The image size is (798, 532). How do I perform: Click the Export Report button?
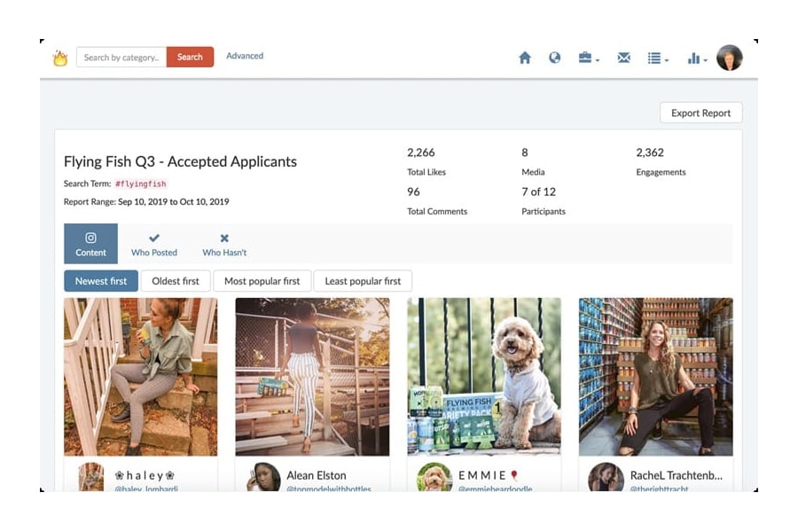[x=700, y=113]
